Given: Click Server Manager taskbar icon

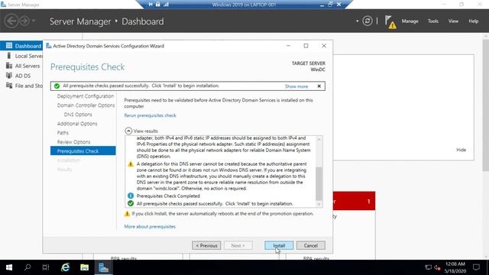Looking at the screenshot, I should pyautogui.click(x=103, y=267).
